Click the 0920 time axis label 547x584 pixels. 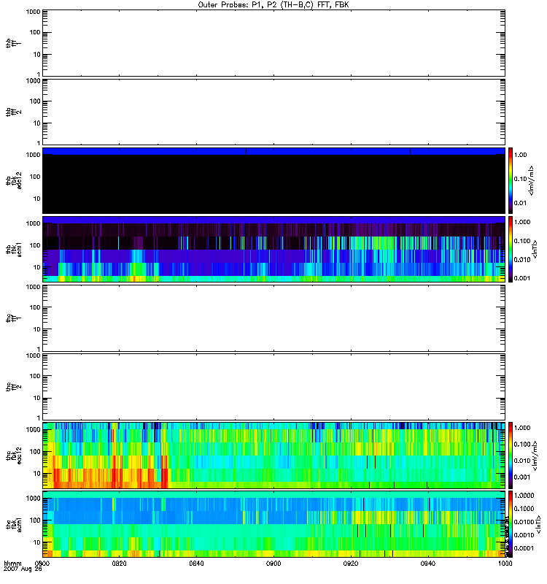tap(351, 564)
